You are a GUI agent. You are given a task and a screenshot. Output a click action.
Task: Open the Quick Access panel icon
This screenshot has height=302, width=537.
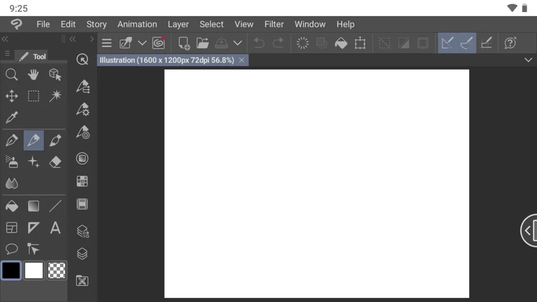coord(82,59)
